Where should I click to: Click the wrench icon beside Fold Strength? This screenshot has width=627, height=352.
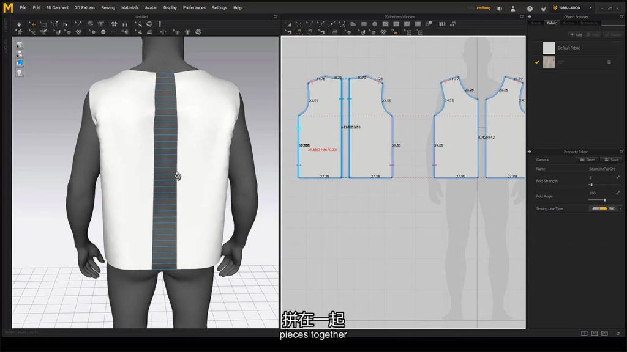click(618, 177)
